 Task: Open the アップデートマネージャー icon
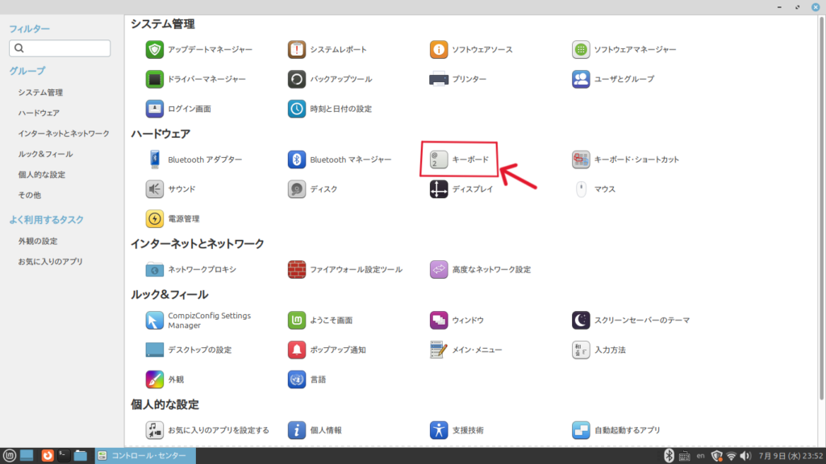(154, 49)
